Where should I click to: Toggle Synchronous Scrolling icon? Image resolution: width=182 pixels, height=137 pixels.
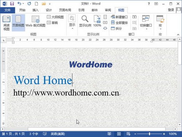[x=134, y=22]
